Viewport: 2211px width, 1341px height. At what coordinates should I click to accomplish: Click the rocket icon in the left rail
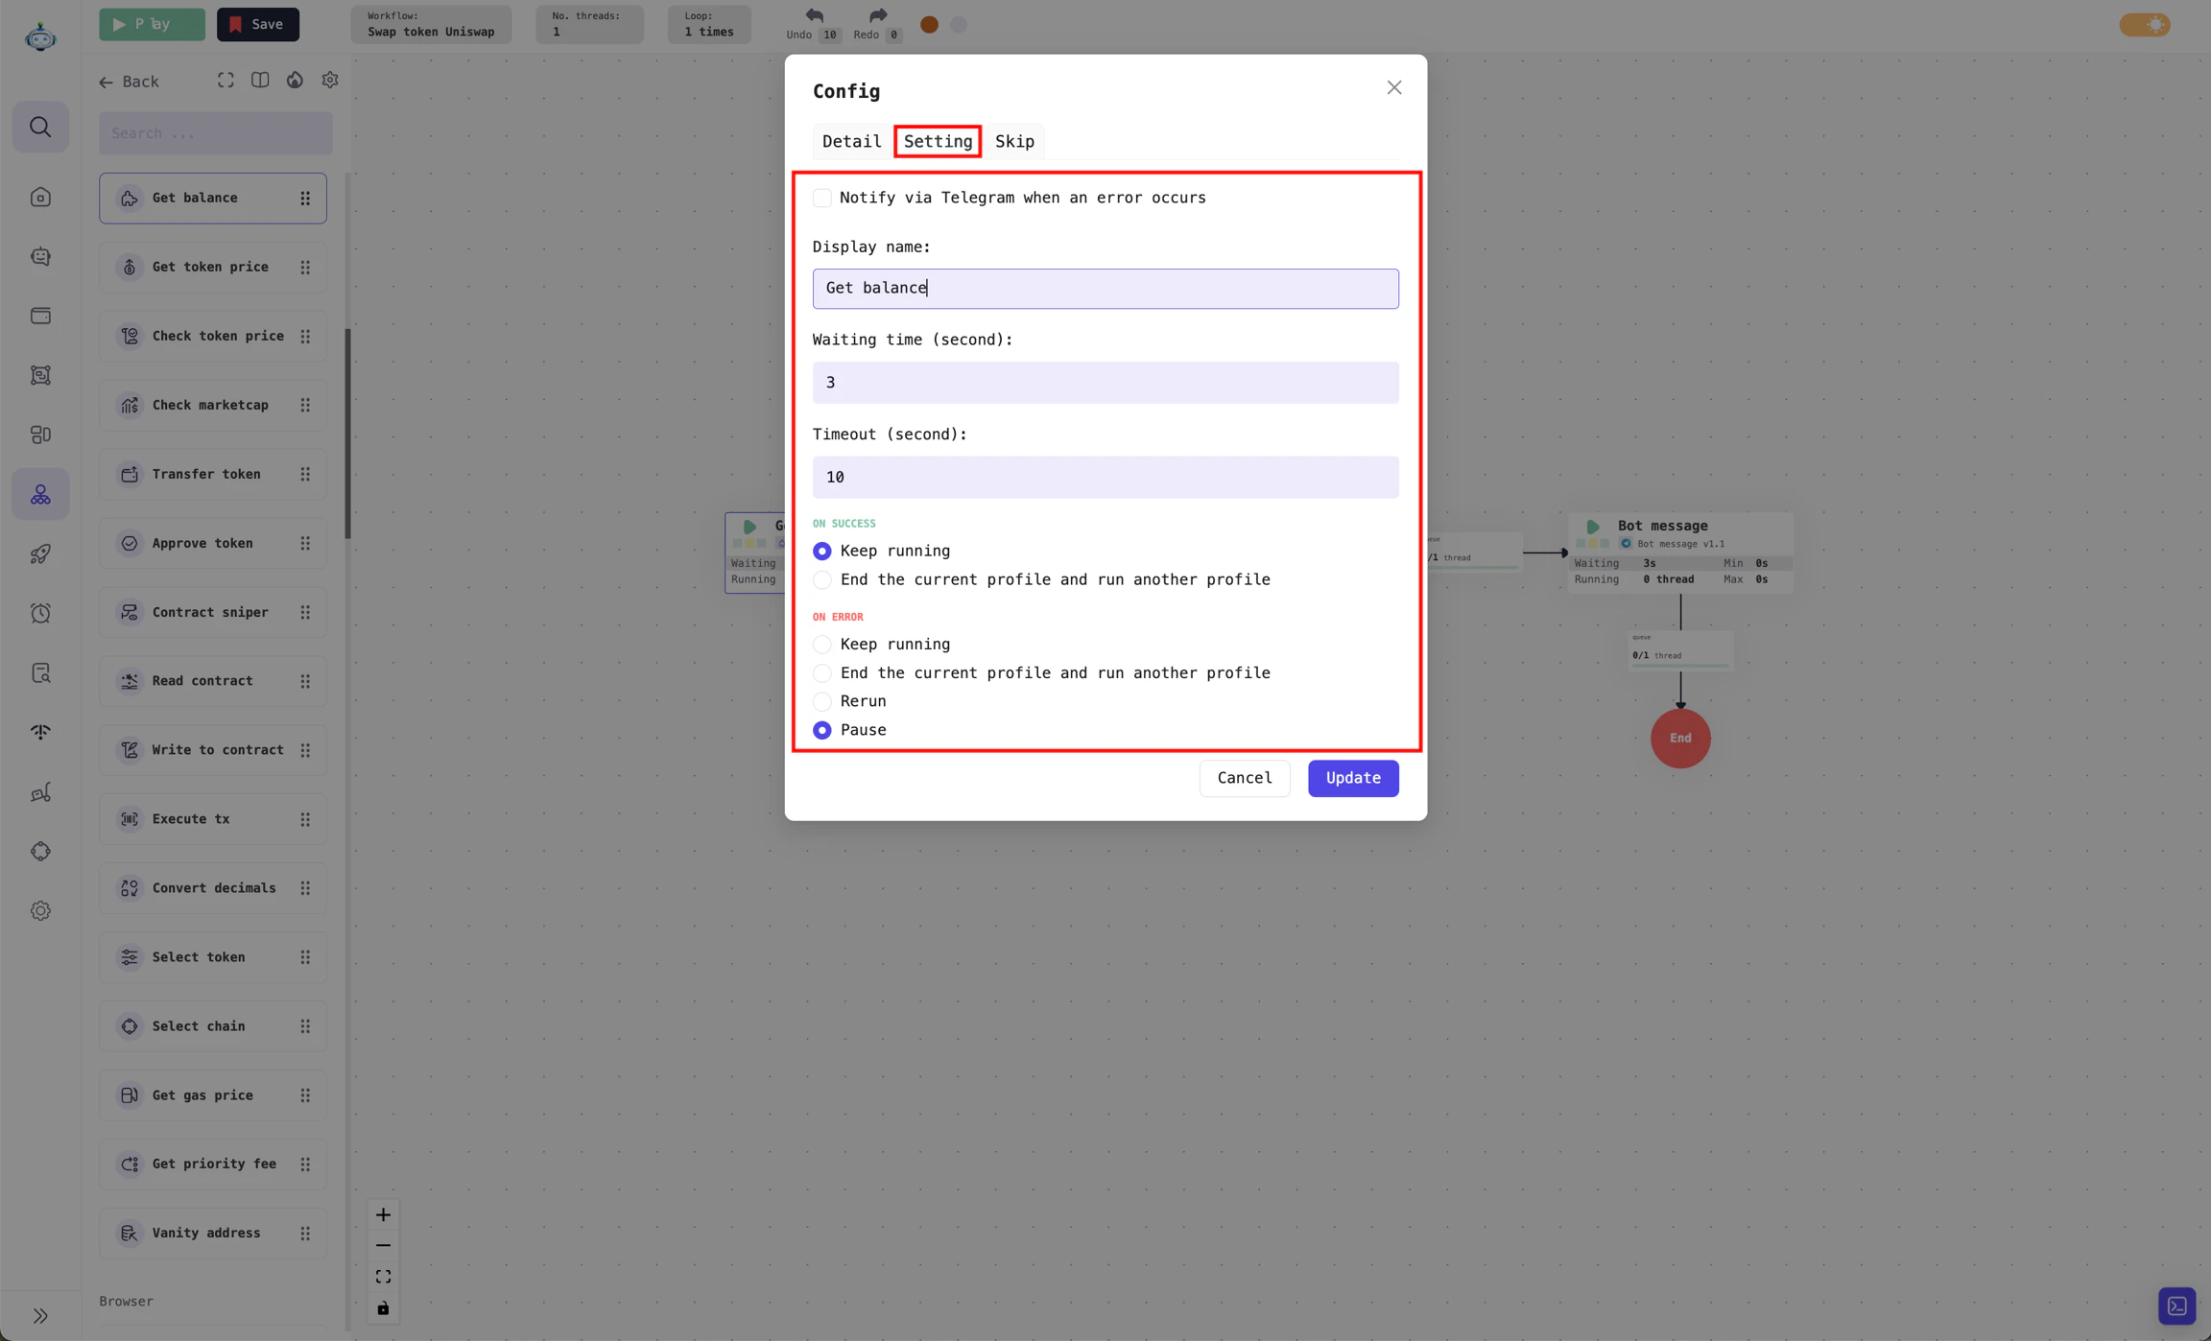click(40, 553)
